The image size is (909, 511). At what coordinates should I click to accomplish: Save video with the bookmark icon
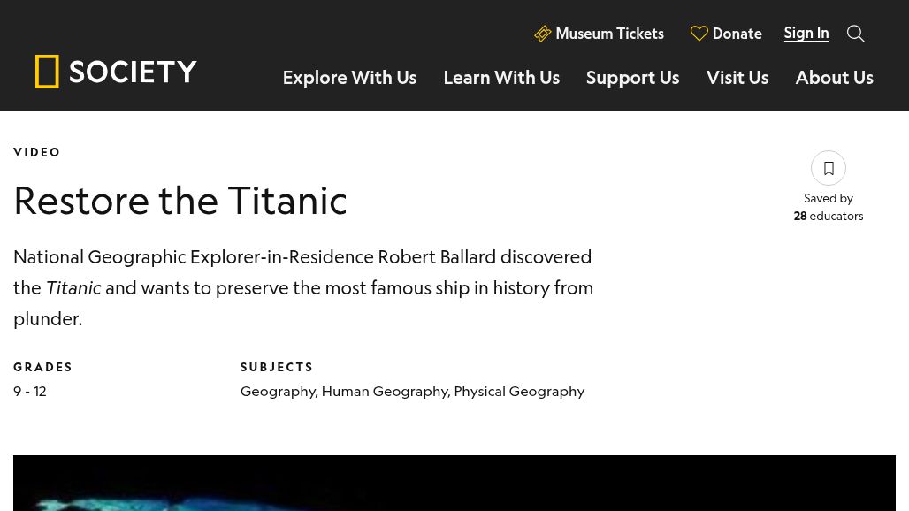coord(829,168)
